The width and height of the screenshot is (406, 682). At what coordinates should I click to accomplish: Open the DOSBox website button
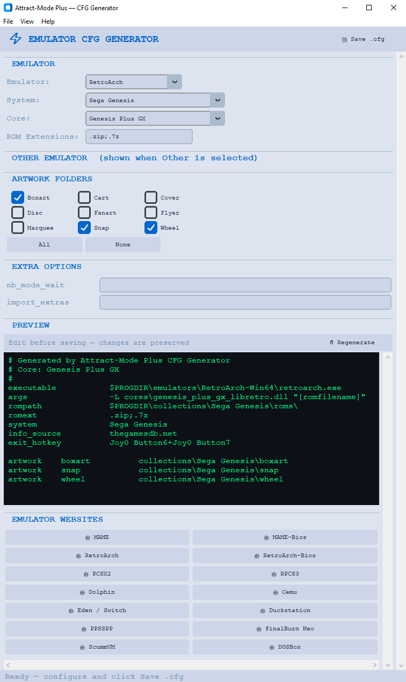click(x=285, y=647)
